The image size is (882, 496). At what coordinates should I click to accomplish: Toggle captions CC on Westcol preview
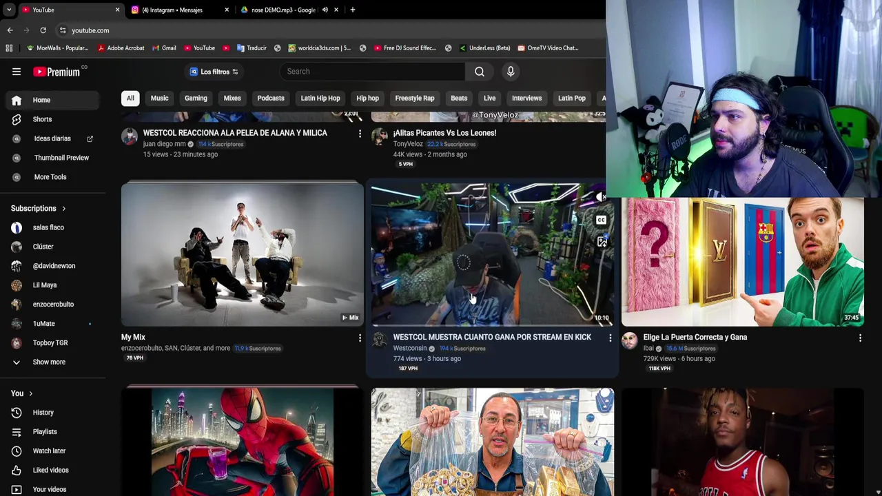(x=602, y=220)
